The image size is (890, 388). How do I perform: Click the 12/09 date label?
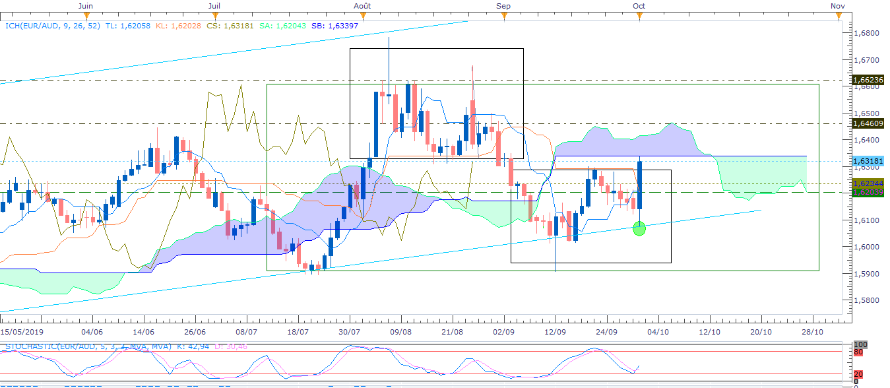point(556,332)
